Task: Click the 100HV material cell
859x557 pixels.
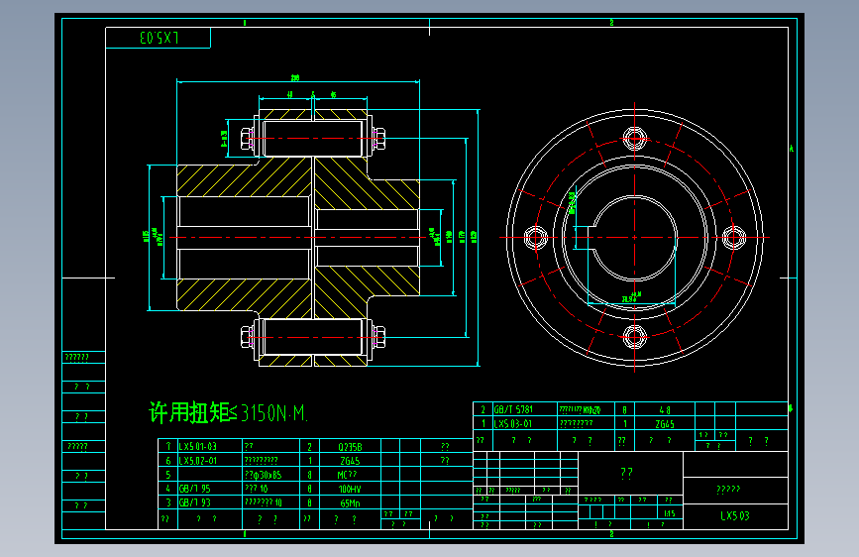Action: point(350,489)
